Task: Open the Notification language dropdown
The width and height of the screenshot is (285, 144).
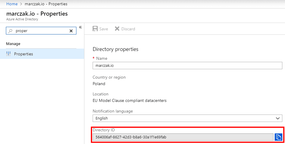Action: 187,118
